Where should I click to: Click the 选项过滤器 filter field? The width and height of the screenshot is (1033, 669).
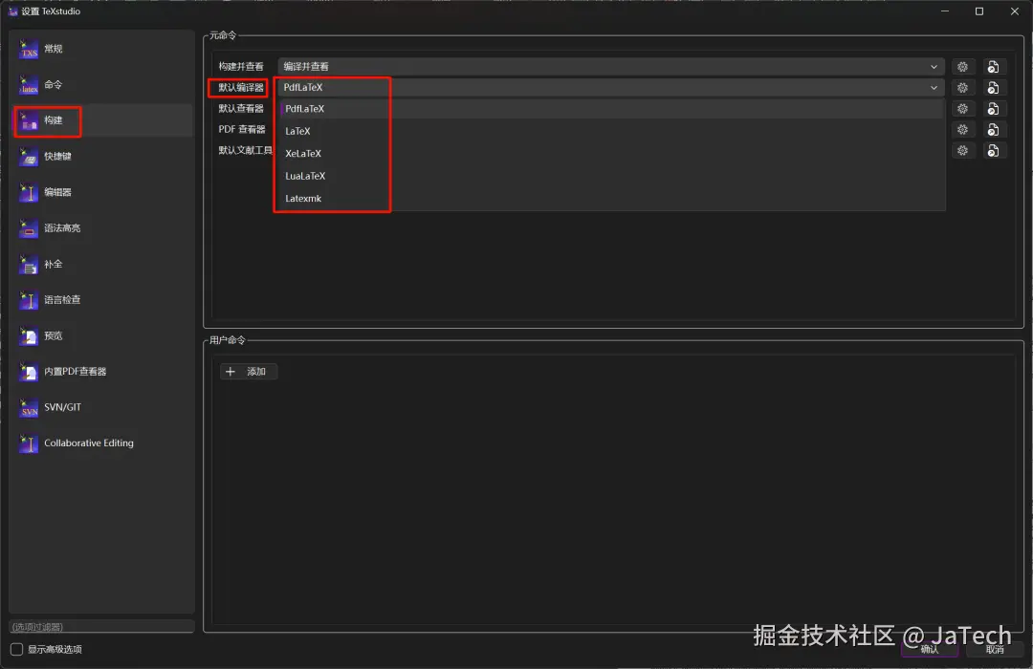click(101, 627)
